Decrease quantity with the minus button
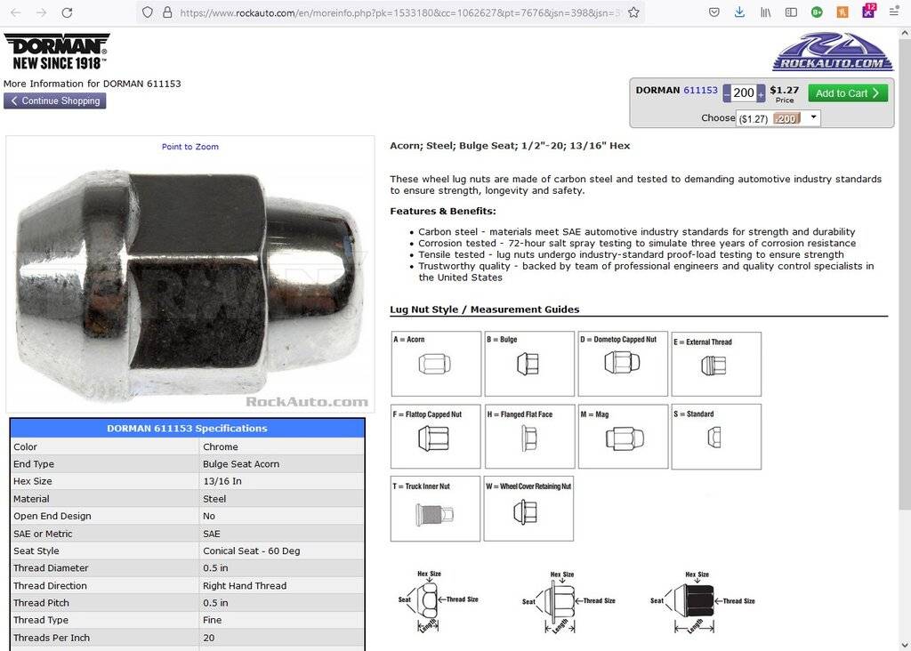This screenshot has height=651, width=911. point(727,93)
